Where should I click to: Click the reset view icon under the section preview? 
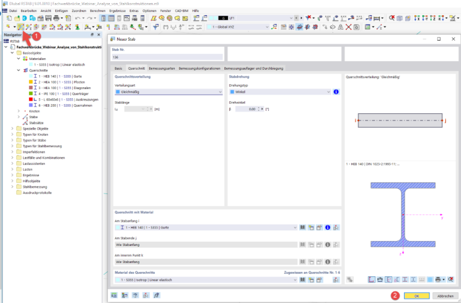coord(451,279)
